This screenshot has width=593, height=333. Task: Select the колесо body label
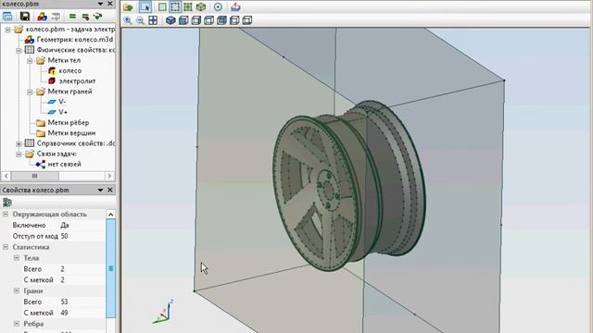coord(70,71)
